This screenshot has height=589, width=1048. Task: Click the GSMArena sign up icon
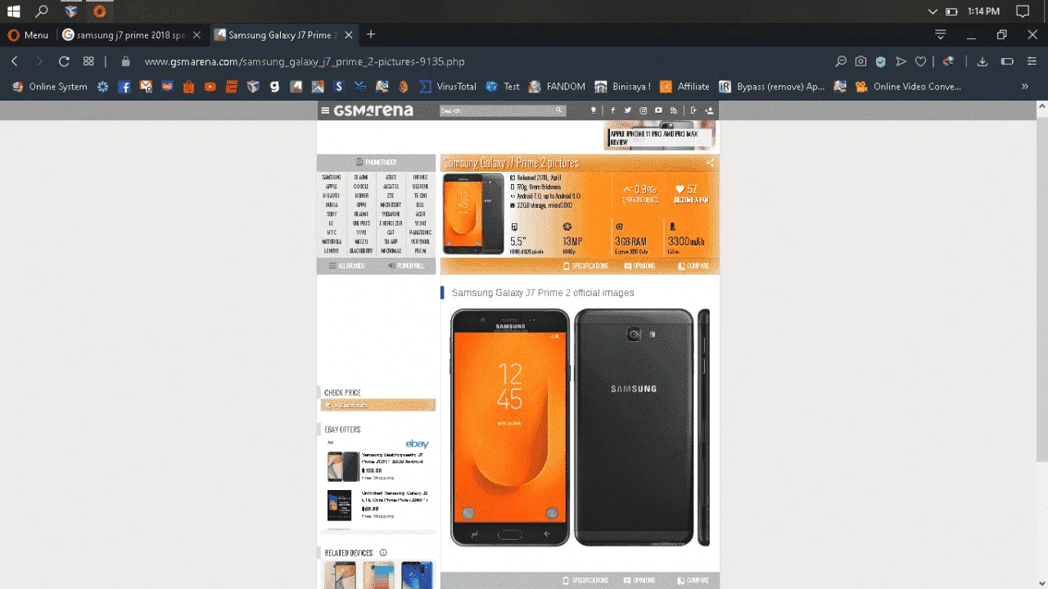pos(709,110)
